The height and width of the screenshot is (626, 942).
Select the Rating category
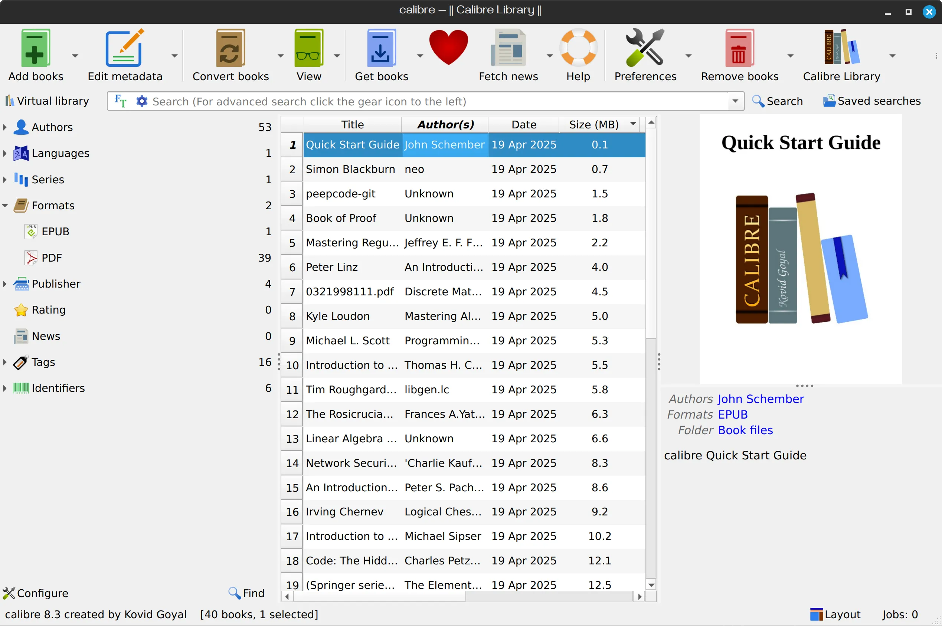48,310
